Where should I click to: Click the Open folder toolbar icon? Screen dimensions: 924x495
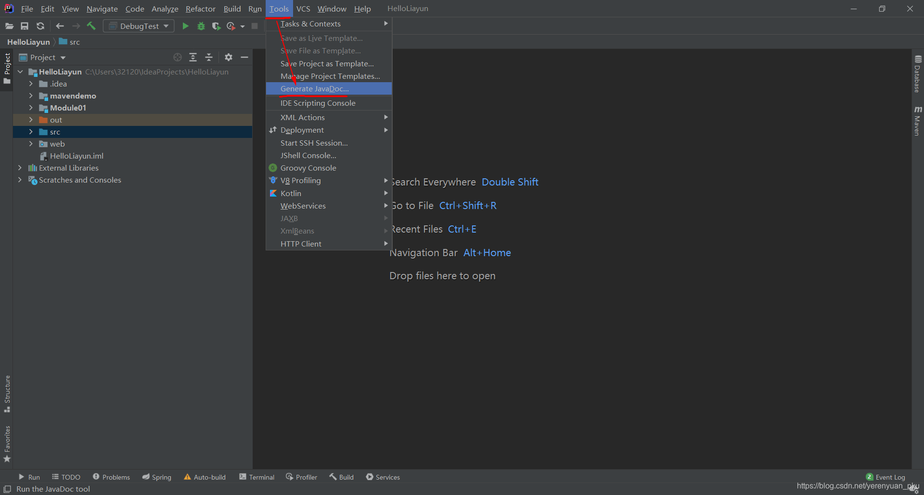9,26
